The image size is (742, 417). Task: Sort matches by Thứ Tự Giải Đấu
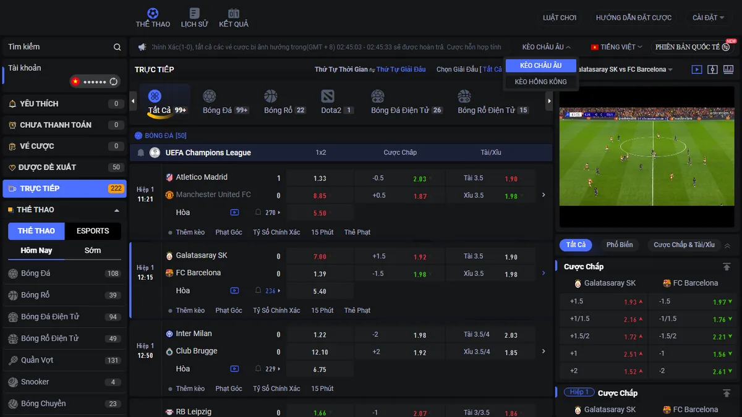tap(401, 69)
